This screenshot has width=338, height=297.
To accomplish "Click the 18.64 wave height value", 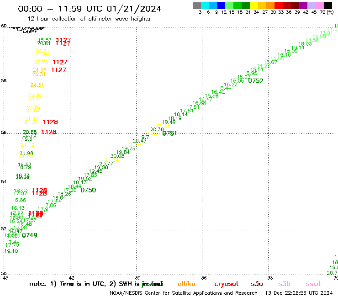I will point(59,198).
